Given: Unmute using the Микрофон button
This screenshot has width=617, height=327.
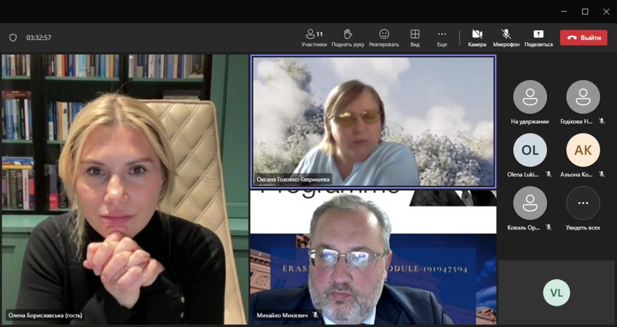Looking at the screenshot, I should coord(506,38).
